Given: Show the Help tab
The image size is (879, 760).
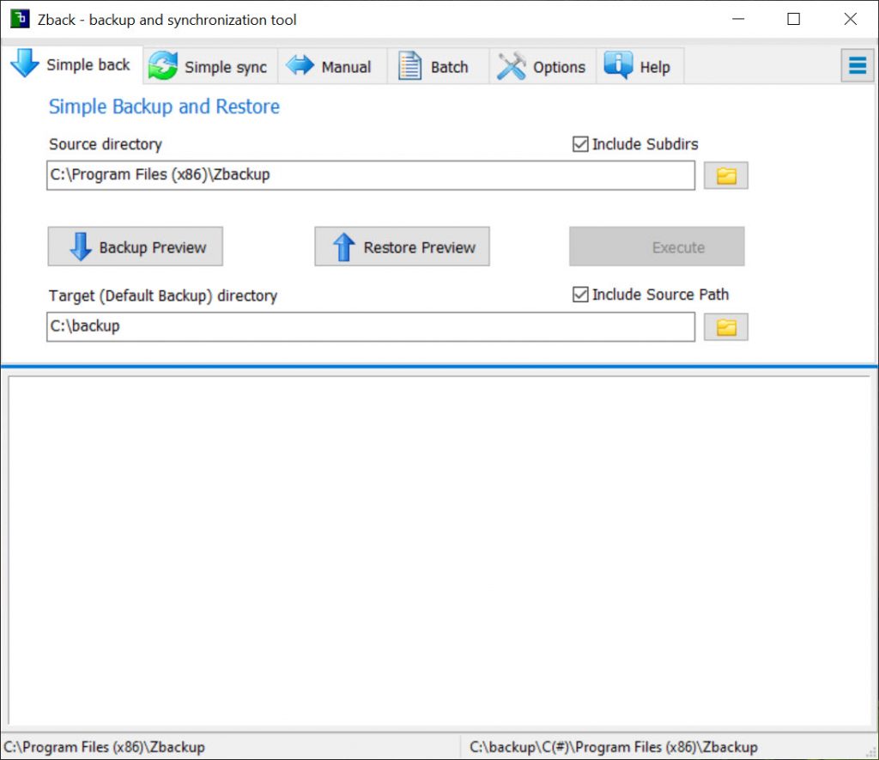Looking at the screenshot, I should pos(640,67).
